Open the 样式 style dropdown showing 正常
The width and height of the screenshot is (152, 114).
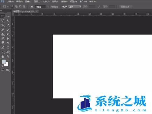(75, 7)
